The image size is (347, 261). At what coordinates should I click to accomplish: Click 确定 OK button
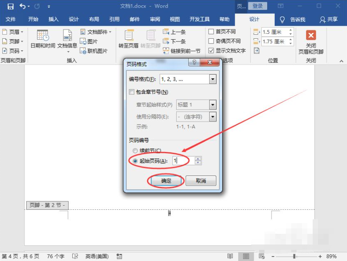pos(166,181)
